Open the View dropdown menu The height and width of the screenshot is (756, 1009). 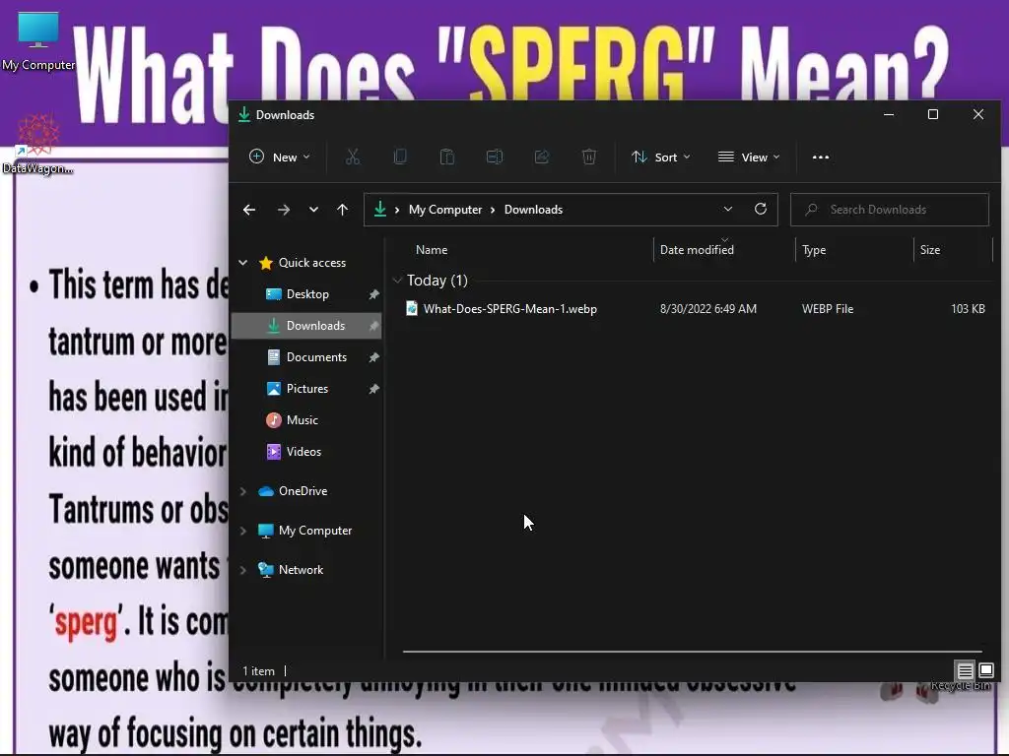click(x=749, y=157)
